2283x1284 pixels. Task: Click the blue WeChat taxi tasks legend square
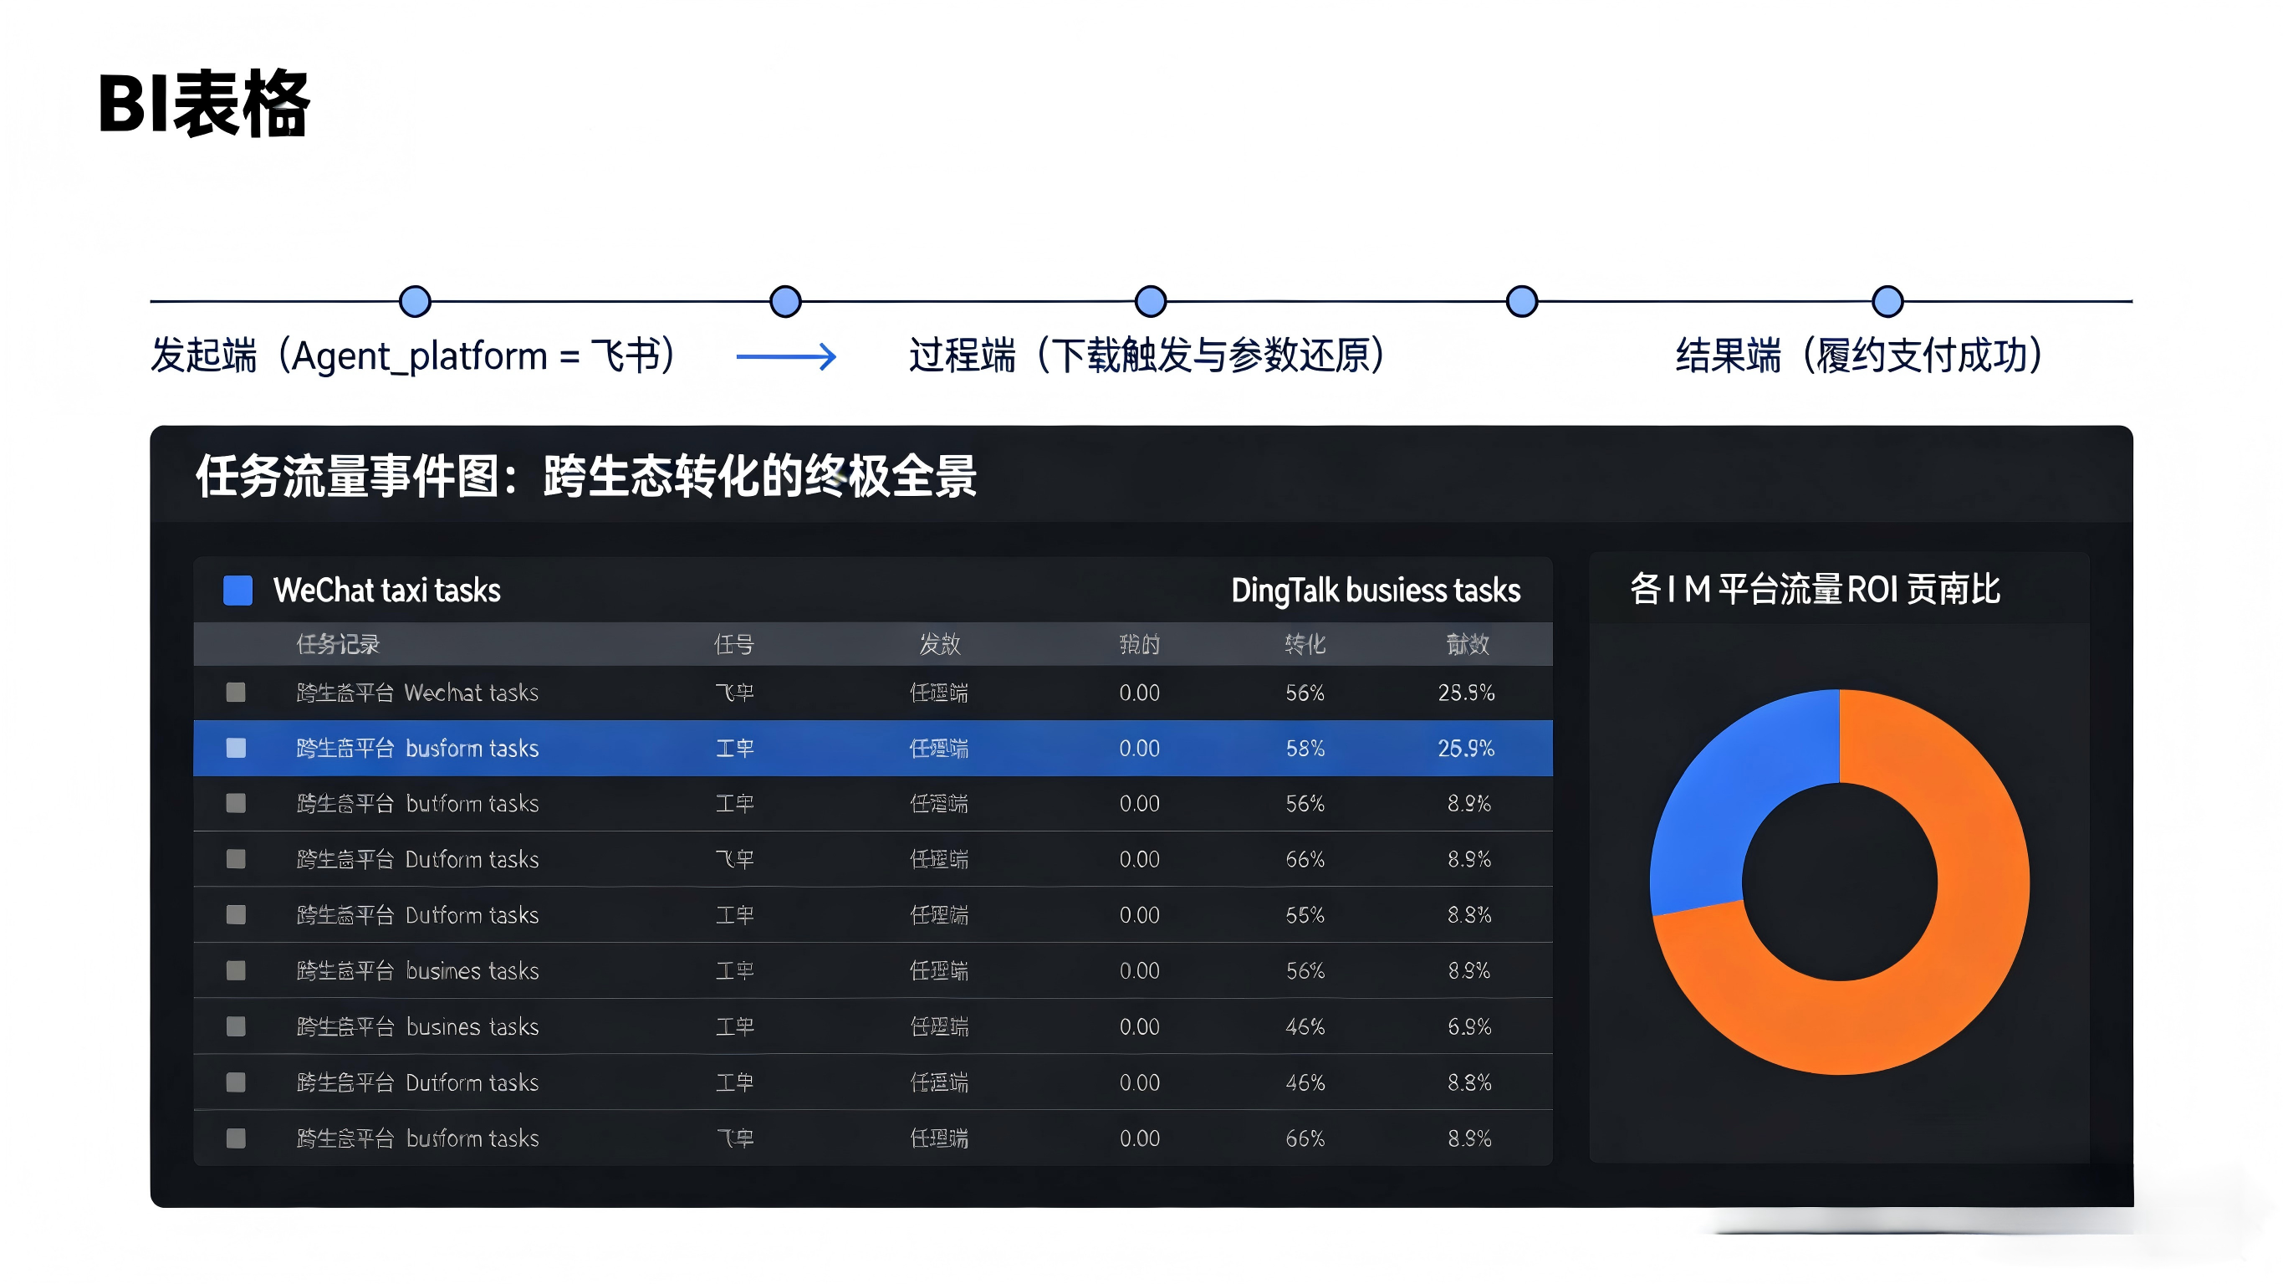tap(237, 590)
